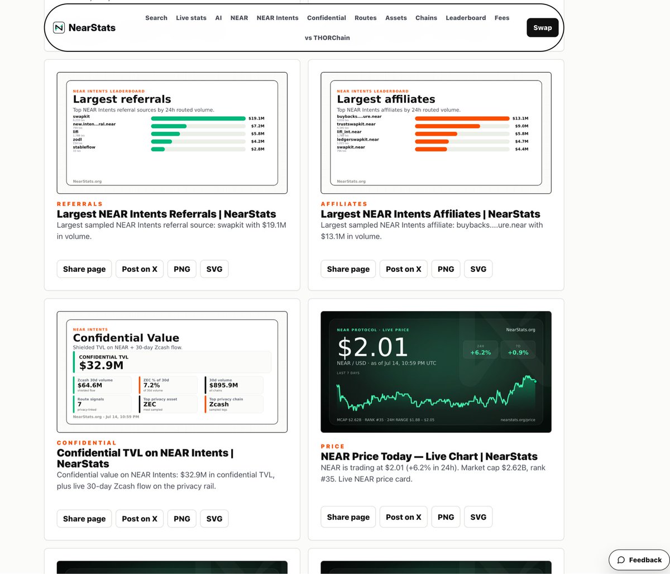Open the Routes nav link
Image resolution: width=670 pixels, height=574 pixels.
366,18
